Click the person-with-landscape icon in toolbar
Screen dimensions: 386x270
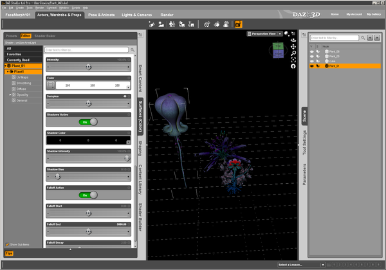[161, 24]
